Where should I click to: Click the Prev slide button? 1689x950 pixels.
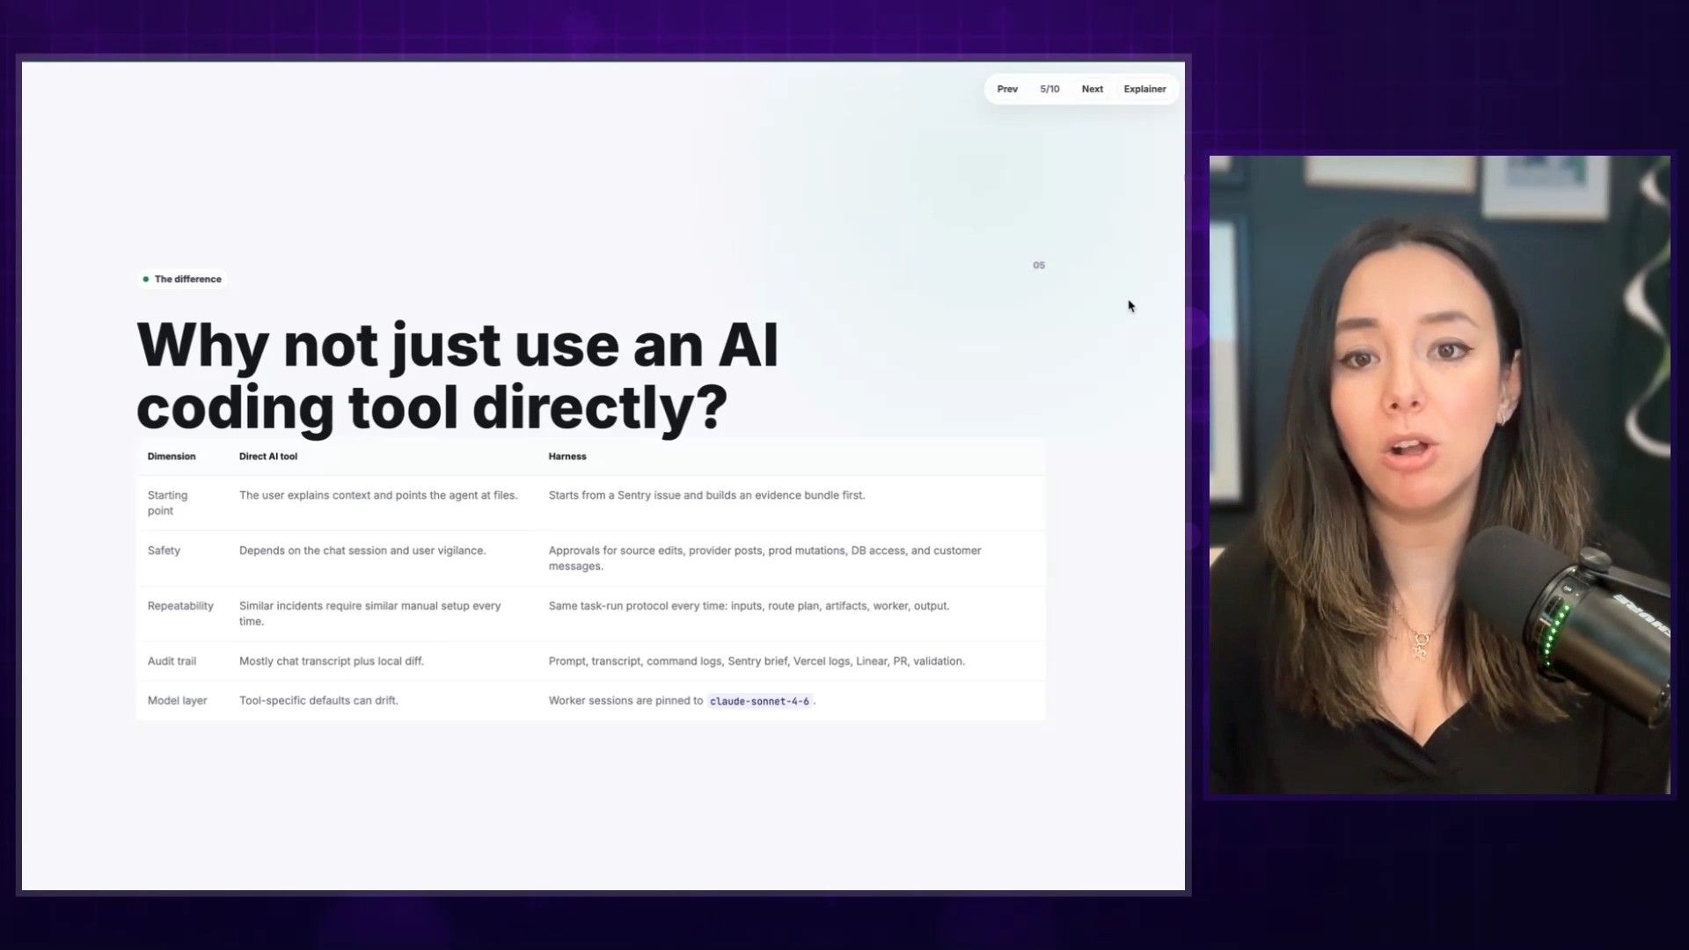coord(1007,89)
